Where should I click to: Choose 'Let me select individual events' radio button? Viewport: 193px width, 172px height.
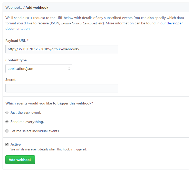(7, 131)
